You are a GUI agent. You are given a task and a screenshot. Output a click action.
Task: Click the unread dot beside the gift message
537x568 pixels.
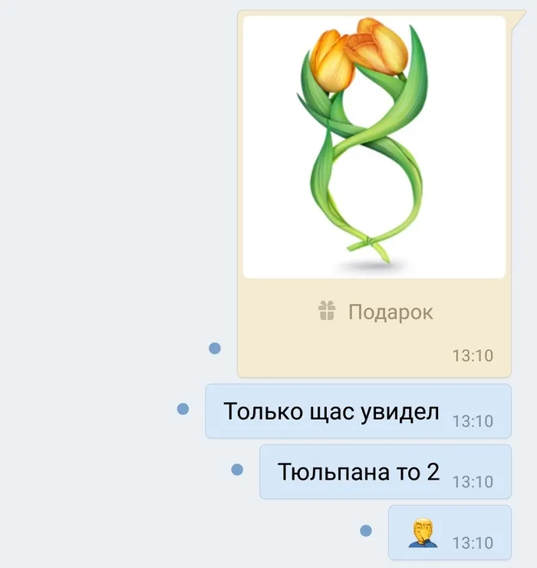point(215,348)
